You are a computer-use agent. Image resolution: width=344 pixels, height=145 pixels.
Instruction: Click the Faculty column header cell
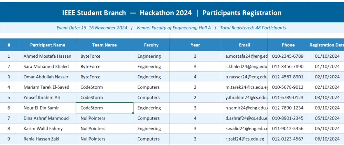pyautogui.click(x=151, y=45)
